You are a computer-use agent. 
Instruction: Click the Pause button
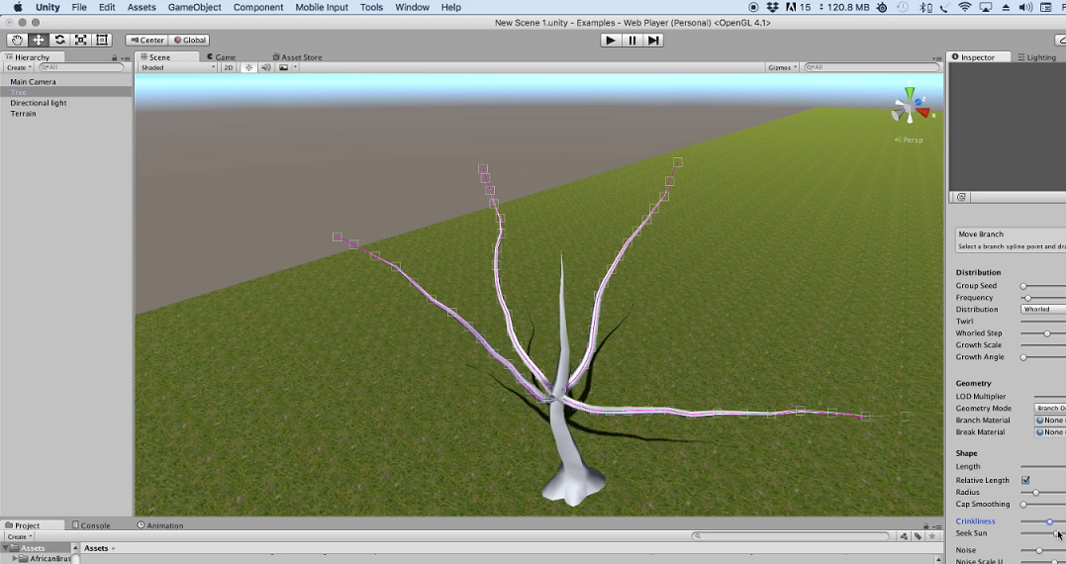(631, 41)
